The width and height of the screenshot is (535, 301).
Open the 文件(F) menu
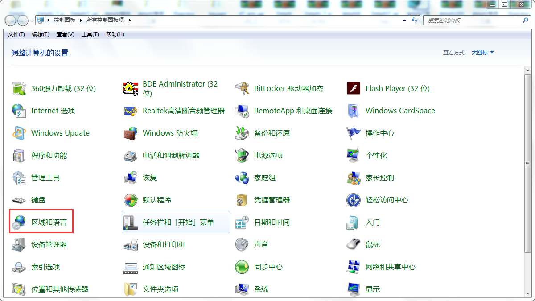16,34
